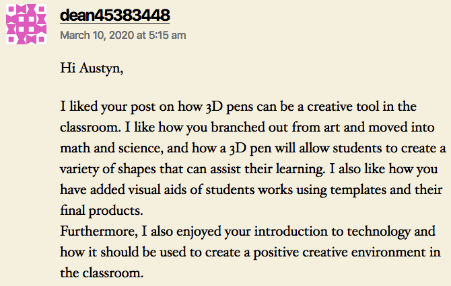Screen dimensions: 451x286
Task: Open the dean45383448 author link
Action: pyautogui.click(x=114, y=15)
